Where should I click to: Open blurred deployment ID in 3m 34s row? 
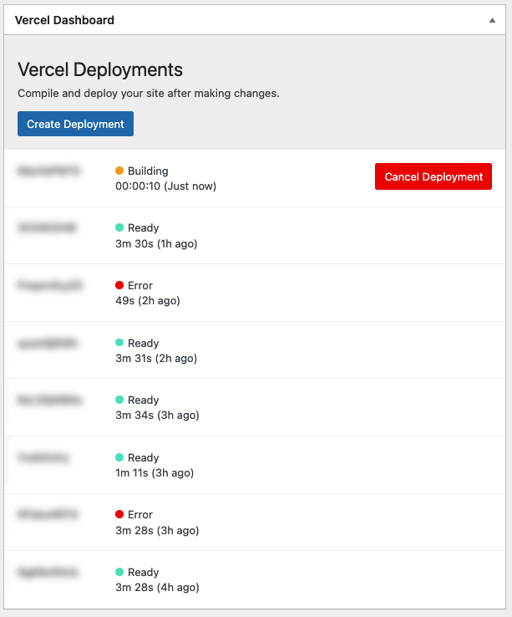coord(49,400)
